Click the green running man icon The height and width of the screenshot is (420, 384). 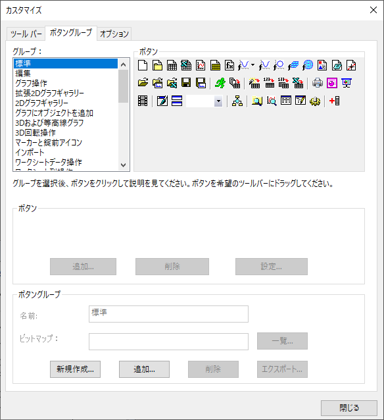220,83
